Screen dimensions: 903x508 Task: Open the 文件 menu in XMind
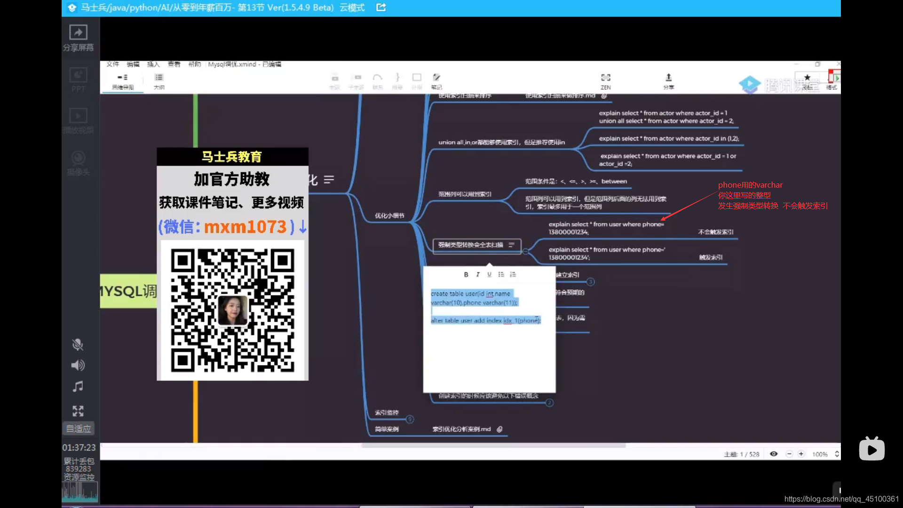tap(113, 64)
